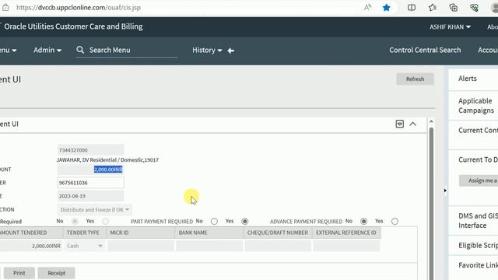Screen dimensions: 498x280
Task: Select the disabled Yes radio beside Required
Action: (106, 221)
